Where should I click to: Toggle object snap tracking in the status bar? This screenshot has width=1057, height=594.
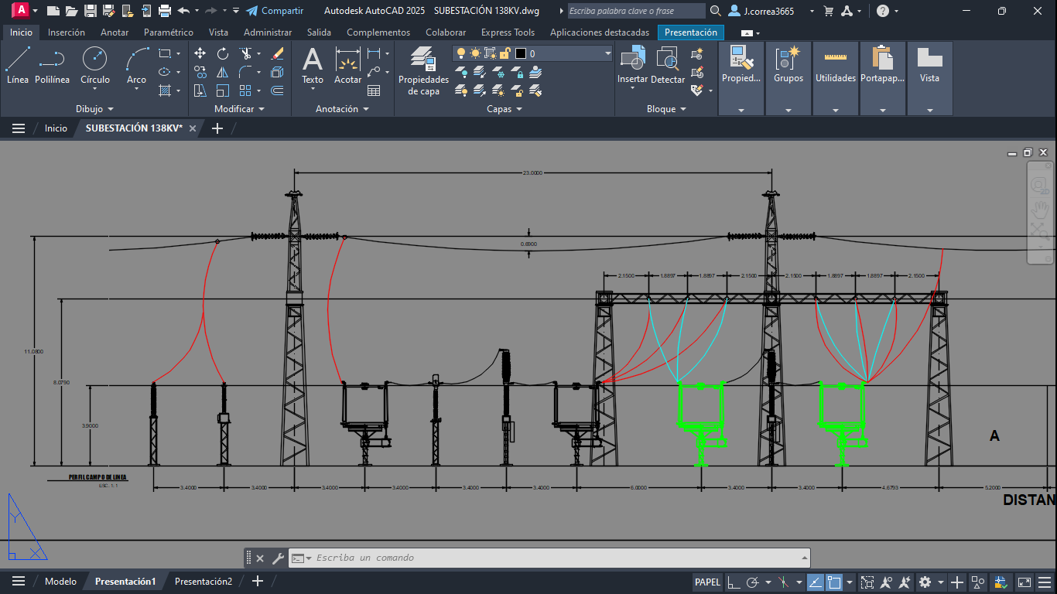816,582
